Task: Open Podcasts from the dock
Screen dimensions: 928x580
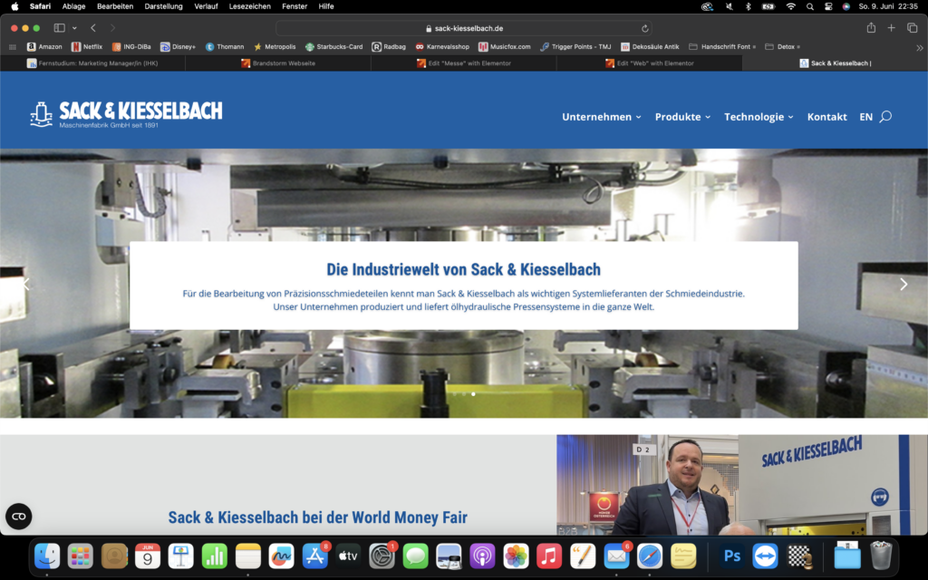Action: [x=482, y=556]
